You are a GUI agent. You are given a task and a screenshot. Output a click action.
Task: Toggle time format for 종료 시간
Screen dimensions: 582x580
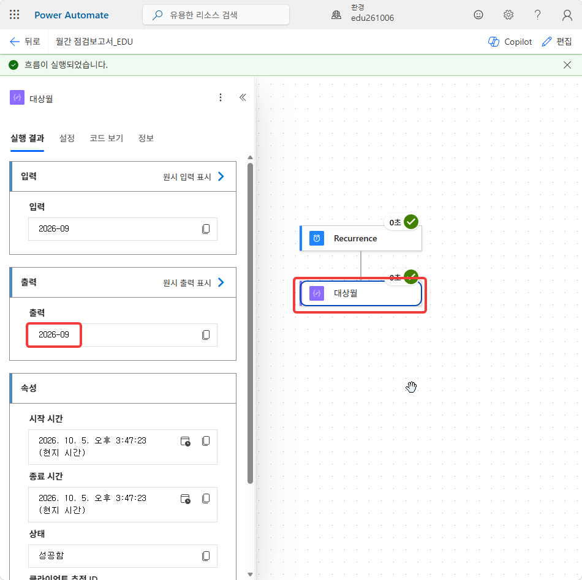pyautogui.click(x=185, y=499)
